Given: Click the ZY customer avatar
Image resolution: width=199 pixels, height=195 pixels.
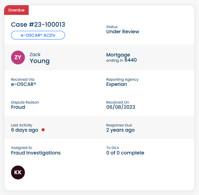Looking at the screenshot, I should point(18,57).
